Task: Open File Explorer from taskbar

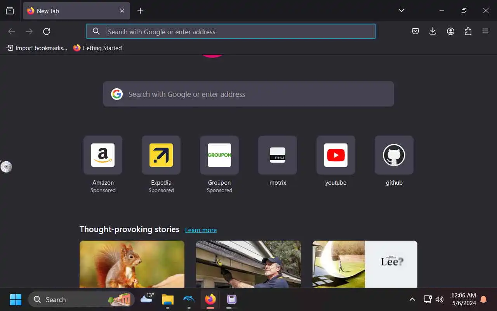Action: tap(168, 299)
